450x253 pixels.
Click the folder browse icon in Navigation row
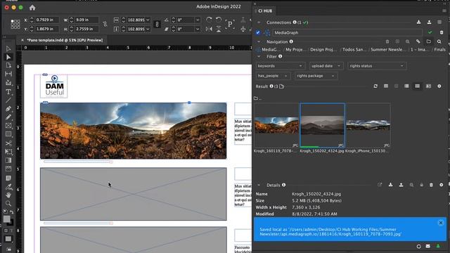pyautogui.click(x=428, y=41)
